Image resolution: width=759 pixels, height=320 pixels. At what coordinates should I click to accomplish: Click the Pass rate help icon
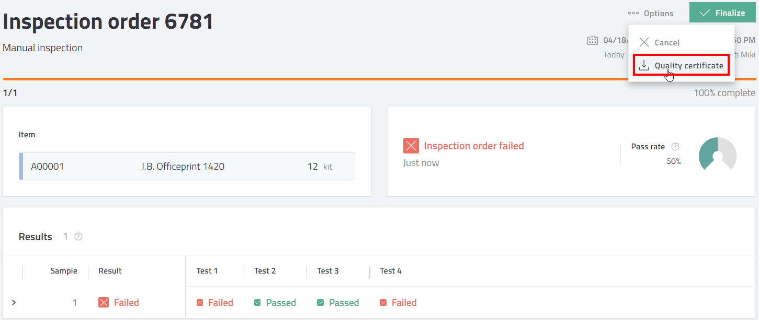tap(675, 147)
